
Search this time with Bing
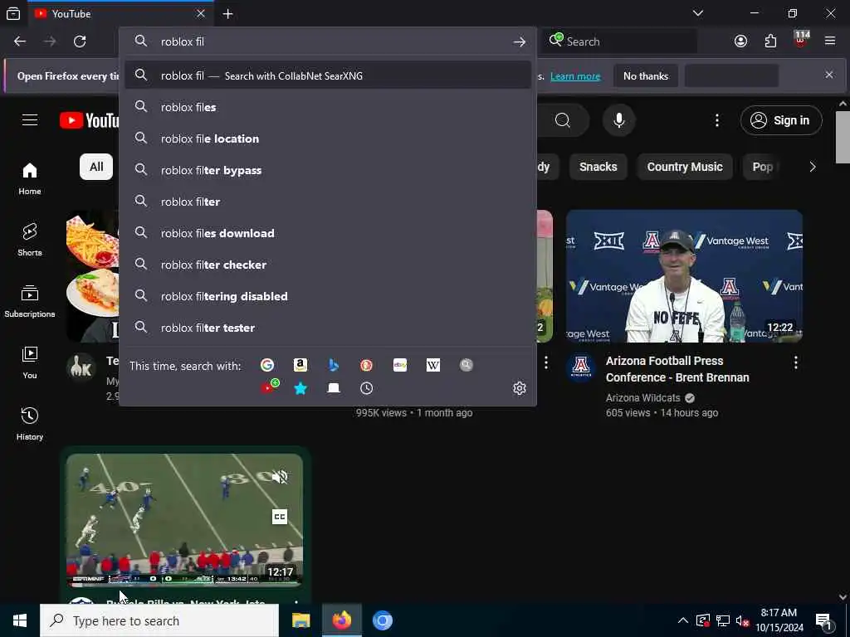[334, 365]
